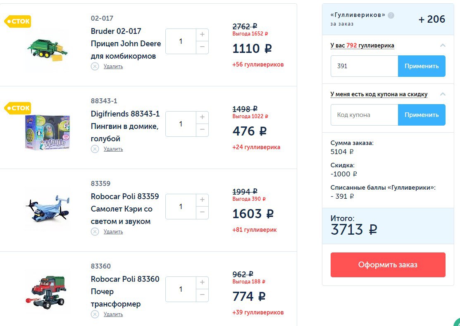The height and width of the screenshot is (326, 460).
Task: Click the «Удалить» link for Robocar Poli 83359
Action: (113, 232)
